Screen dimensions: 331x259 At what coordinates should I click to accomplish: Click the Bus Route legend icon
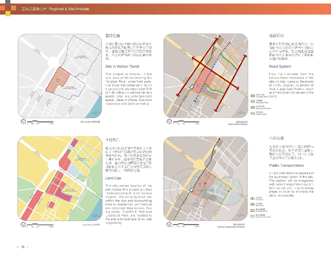[253, 204]
